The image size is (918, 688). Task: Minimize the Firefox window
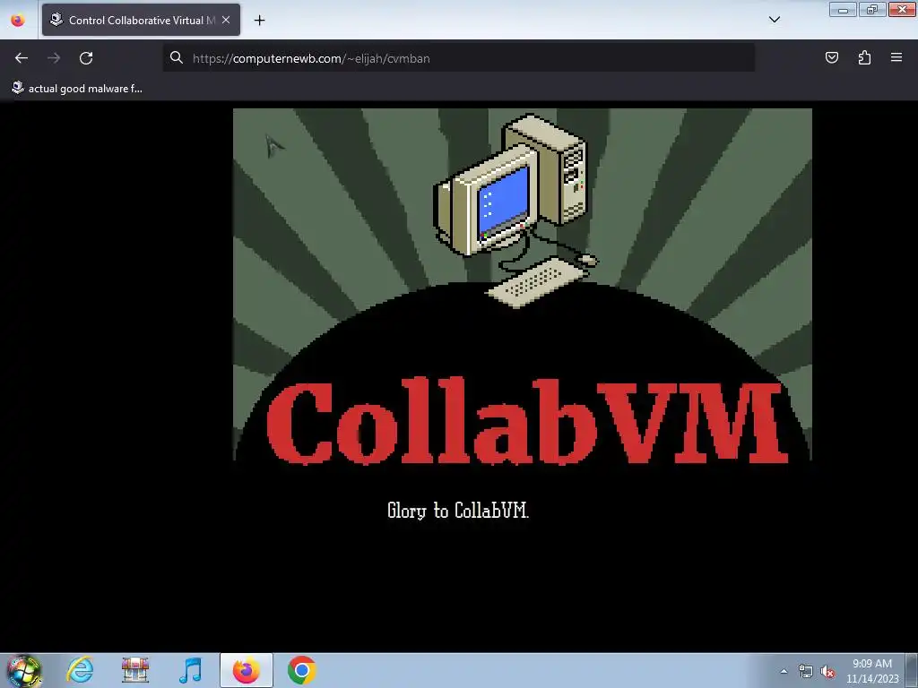(843, 9)
